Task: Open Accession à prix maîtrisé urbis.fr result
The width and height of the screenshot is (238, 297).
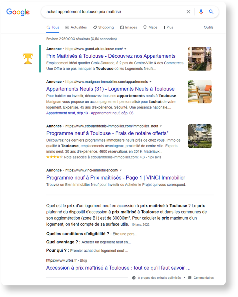Action: 118,268
